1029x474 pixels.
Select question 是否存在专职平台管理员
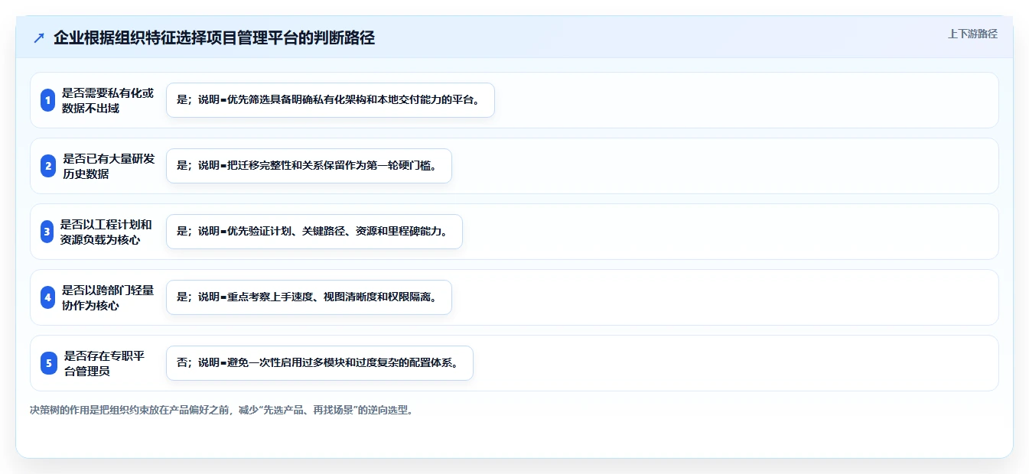click(x=105, y=363)
